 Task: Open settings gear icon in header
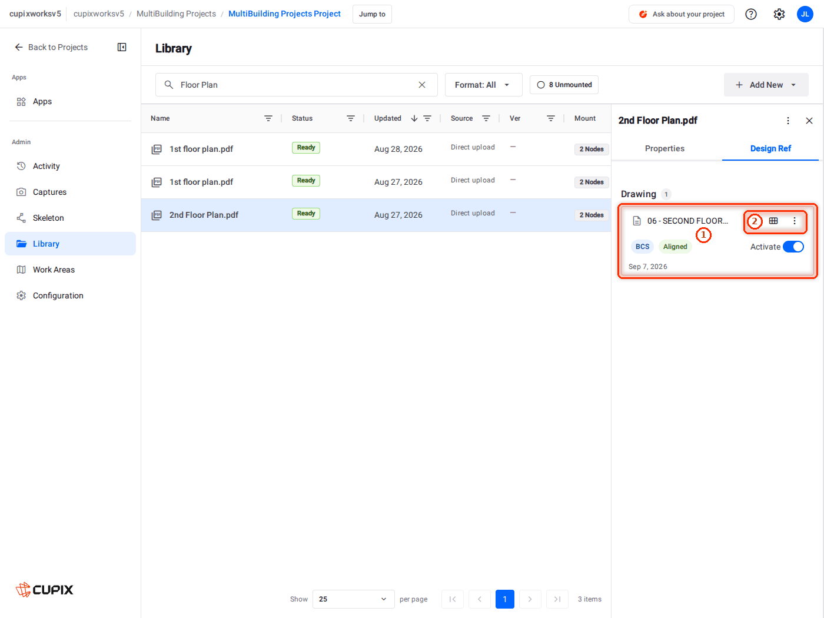coord(779,14)
